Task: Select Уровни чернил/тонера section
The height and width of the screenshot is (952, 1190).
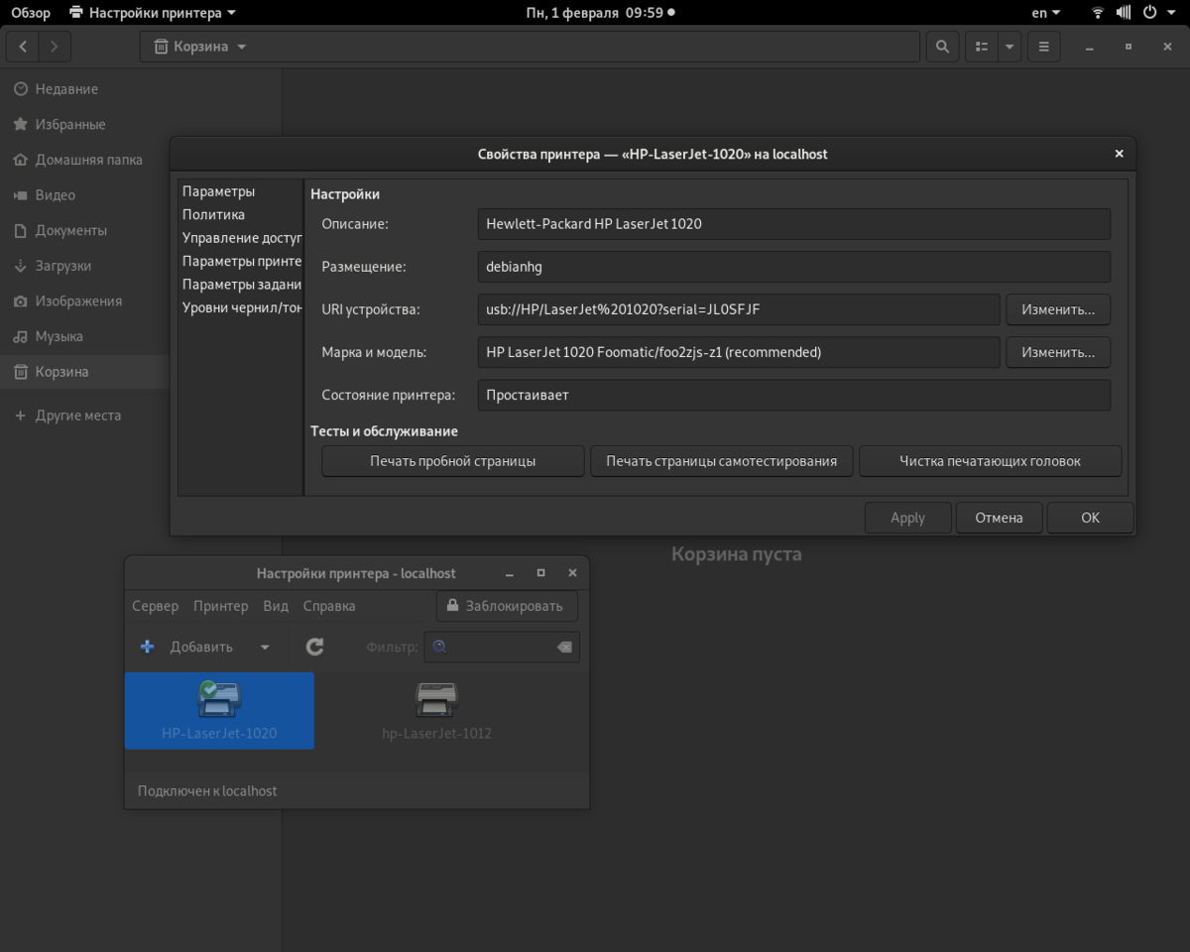Action: (240, 307)
